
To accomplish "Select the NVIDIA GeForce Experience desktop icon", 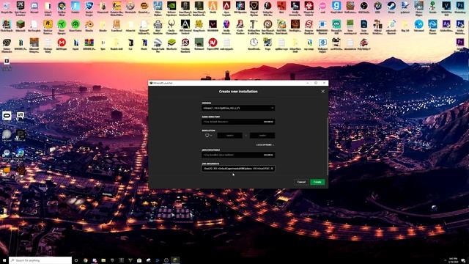I will click(x=171, y=8).
